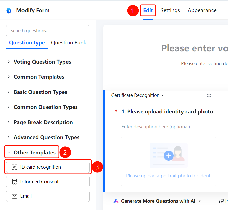Click the Email envelope icon
Image resolution: width=228 pixels, height=210 pixels.
click(x=14, y=196)
